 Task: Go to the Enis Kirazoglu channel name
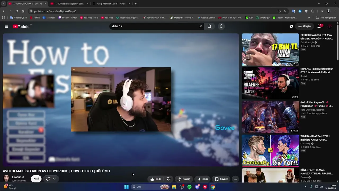point(307,42)
